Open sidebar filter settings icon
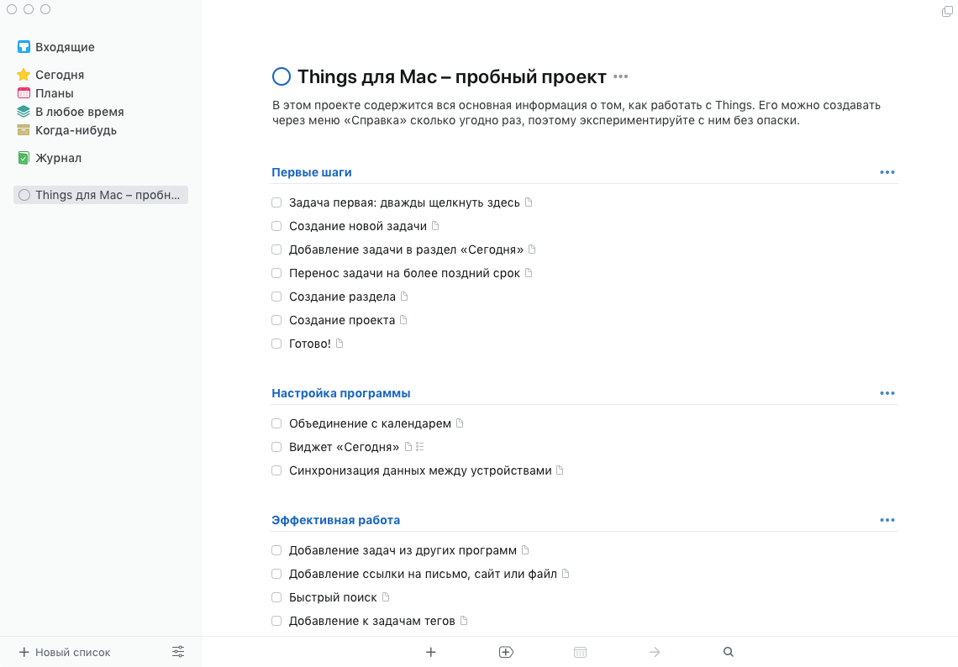Image resolution: width=958 pixels, height=667 pixels. 178,652
